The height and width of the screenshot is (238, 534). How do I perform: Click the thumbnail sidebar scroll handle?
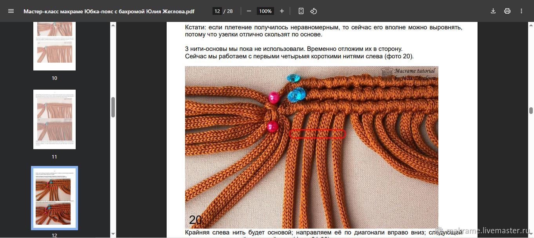[113, 107]
